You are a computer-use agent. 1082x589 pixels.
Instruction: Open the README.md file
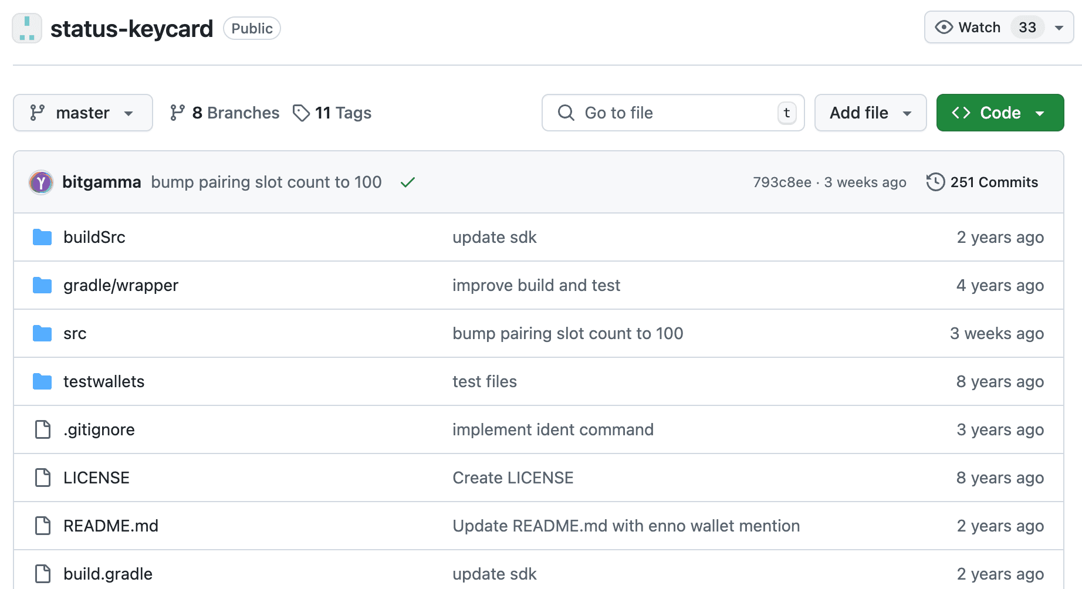pyautogui.click(x=111, y=526)
